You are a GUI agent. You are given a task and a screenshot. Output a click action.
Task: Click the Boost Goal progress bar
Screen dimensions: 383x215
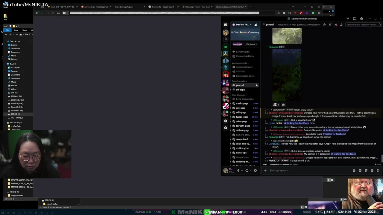[245, 44]
